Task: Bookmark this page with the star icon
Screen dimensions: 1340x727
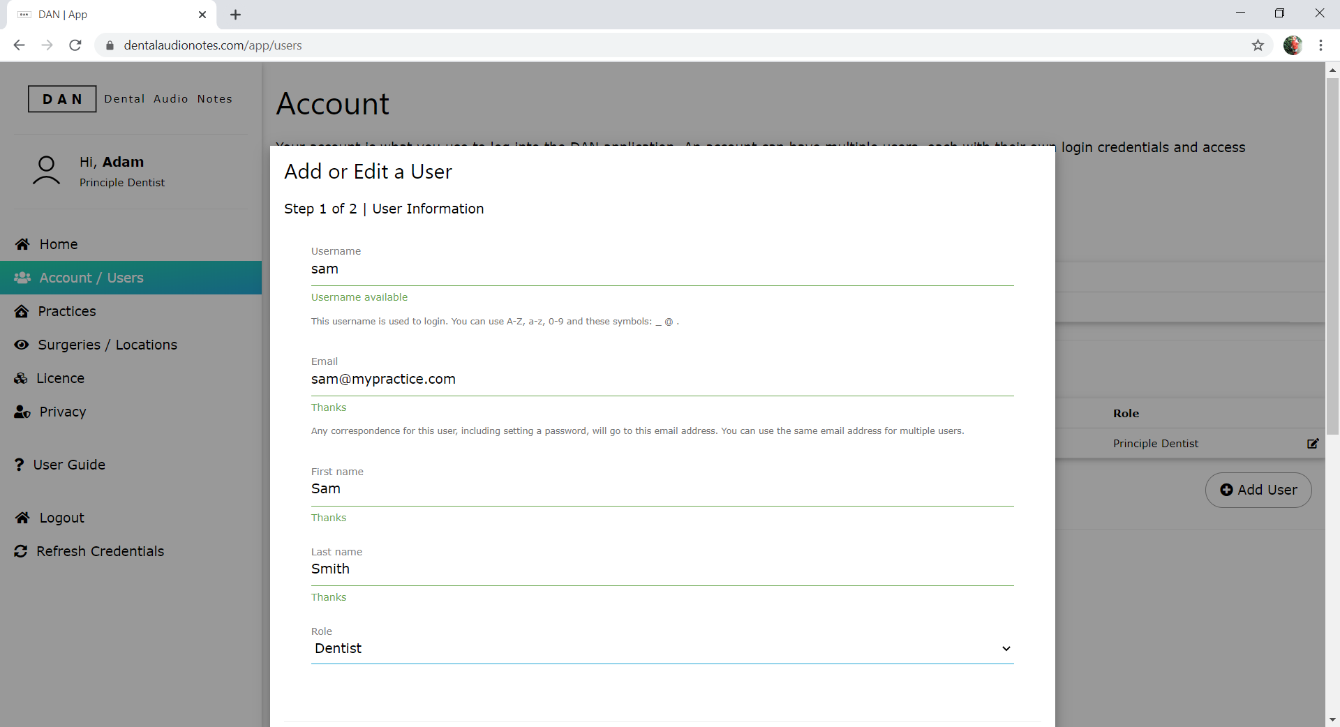Action: pos(1258,45)
